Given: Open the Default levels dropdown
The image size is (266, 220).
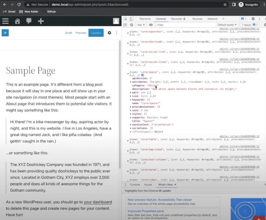Looking at the screenshot, I should pos(227,25).
